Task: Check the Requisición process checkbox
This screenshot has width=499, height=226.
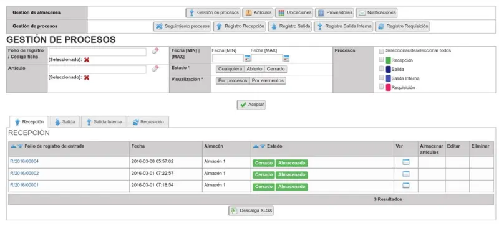Action: [381, 87]
